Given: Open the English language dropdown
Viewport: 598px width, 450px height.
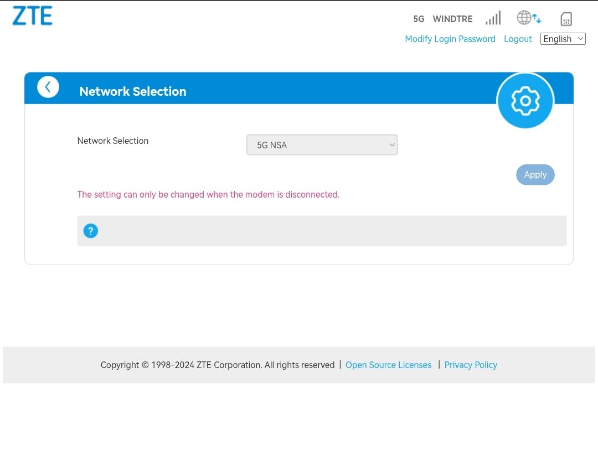Looking at the screenshot, I should click(563, 39).
